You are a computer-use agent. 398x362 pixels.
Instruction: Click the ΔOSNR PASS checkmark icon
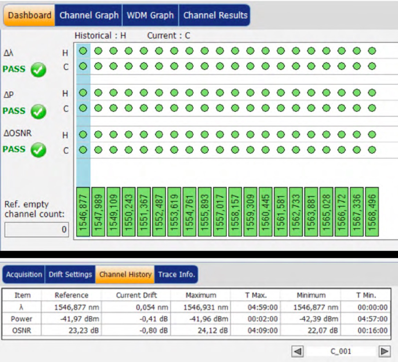coord(38,150)
